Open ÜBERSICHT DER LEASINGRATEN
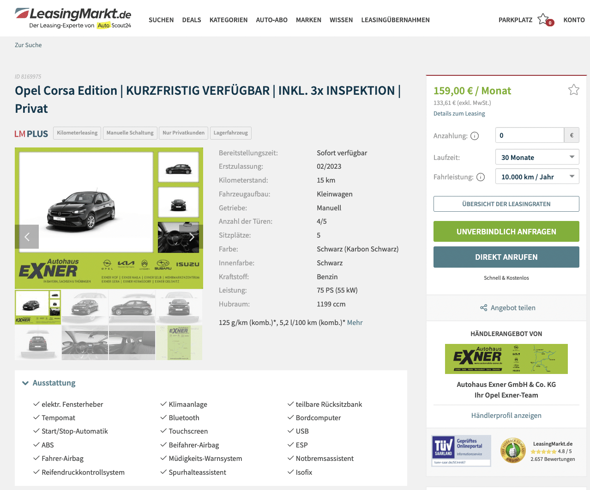Image resolution: width=590 pixels, height=490 pixels. [x=506, y=204]
